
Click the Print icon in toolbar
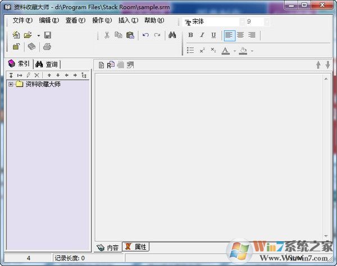point(47,47)
